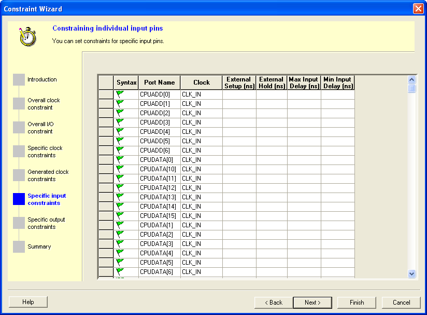Select the CPUDATA[10] port name cell
Image resolution: width=427 pixels, height=315 pixels.
(159, 169)
